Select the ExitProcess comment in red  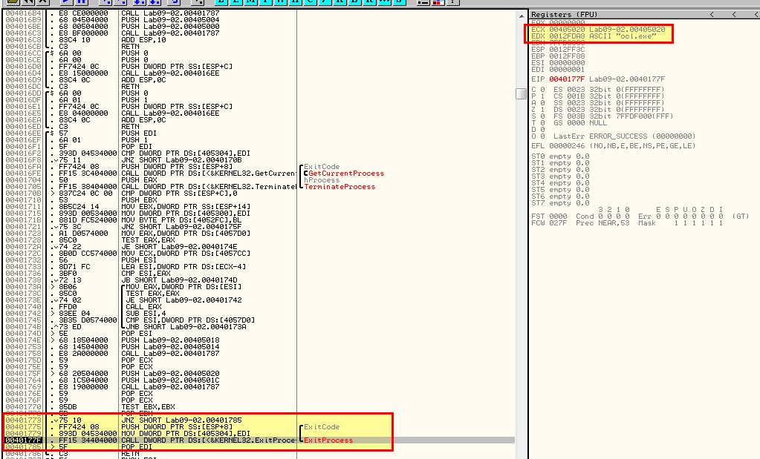[x=328, y=440]
